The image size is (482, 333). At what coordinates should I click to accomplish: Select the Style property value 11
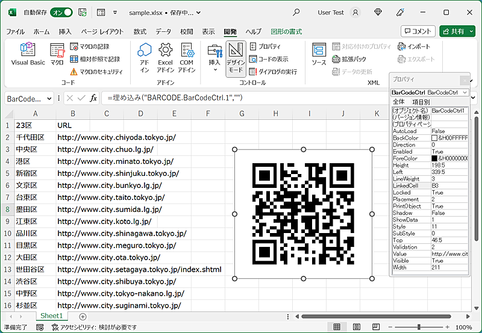tap(449, 226)
